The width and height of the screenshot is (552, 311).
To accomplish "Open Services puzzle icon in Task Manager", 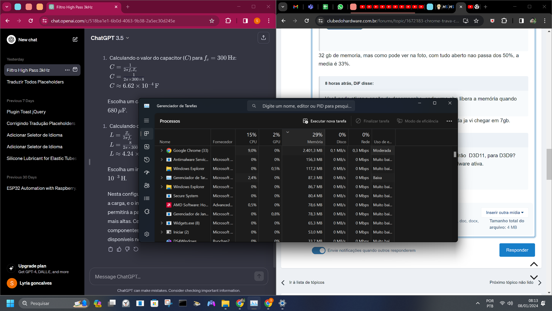I will pos(147,211).
